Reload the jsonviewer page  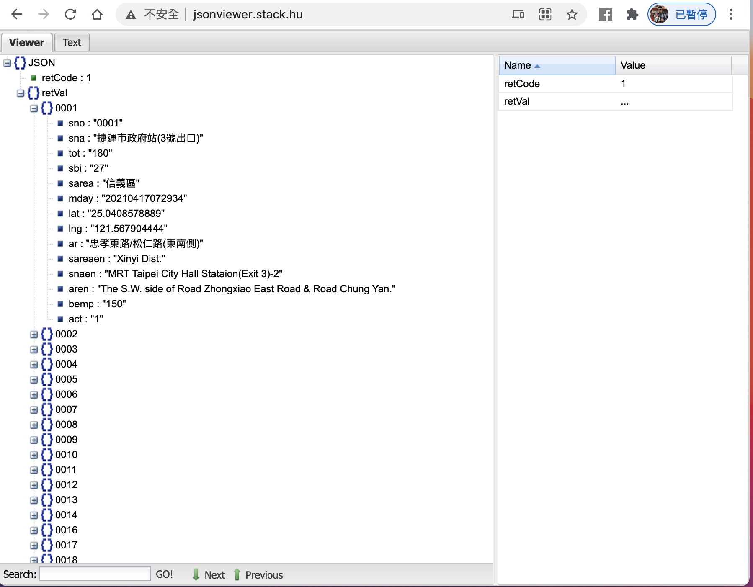coord(70,15)
